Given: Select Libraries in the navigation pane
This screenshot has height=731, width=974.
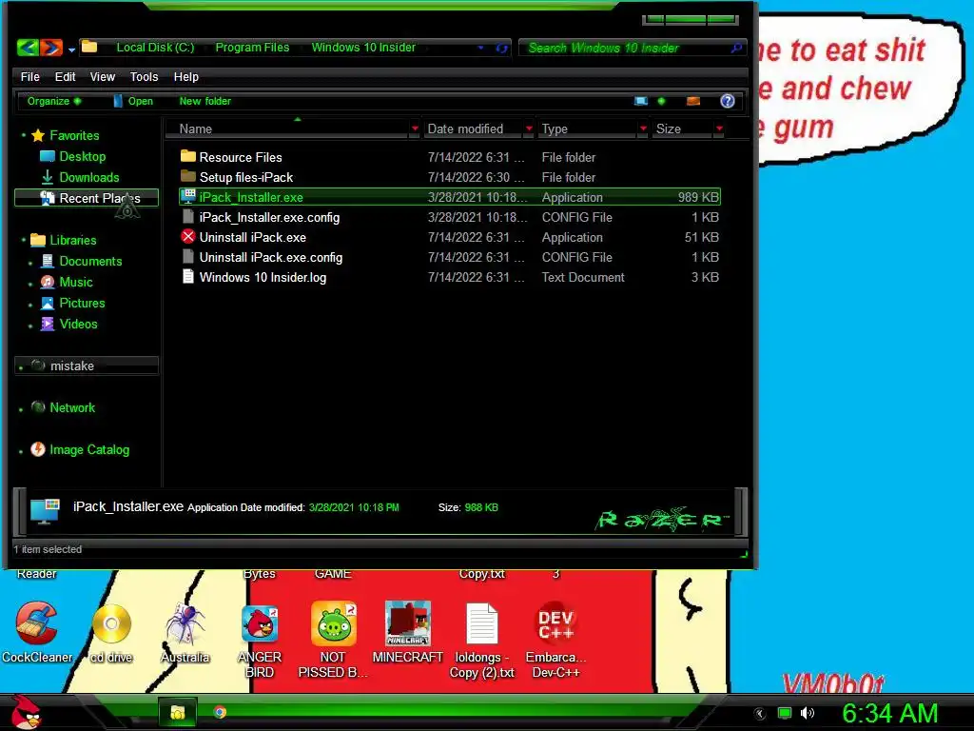Looking at the screenshot, I should (64, 240).
